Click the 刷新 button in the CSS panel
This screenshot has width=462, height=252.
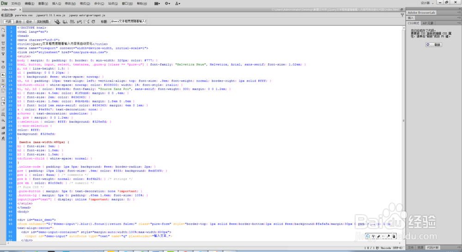pos(434,45)
